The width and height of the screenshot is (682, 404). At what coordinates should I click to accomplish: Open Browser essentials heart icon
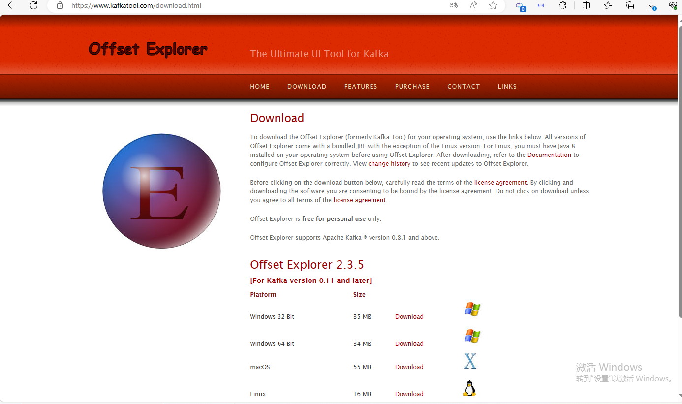pos(674,5)
